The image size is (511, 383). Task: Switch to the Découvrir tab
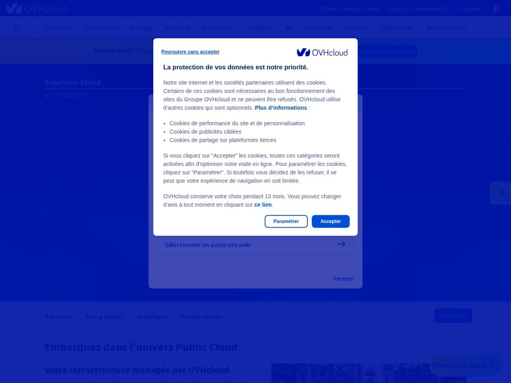(59, 317)
